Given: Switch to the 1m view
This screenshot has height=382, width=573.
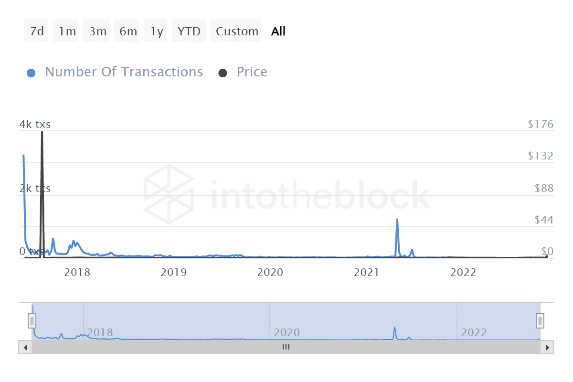Looking at the screenshot, I should coord(65,31).
